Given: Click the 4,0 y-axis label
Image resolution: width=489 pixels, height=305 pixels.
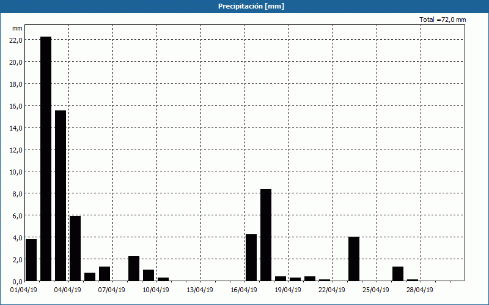Looking at the screenshot, I should (x=18, y=237).
